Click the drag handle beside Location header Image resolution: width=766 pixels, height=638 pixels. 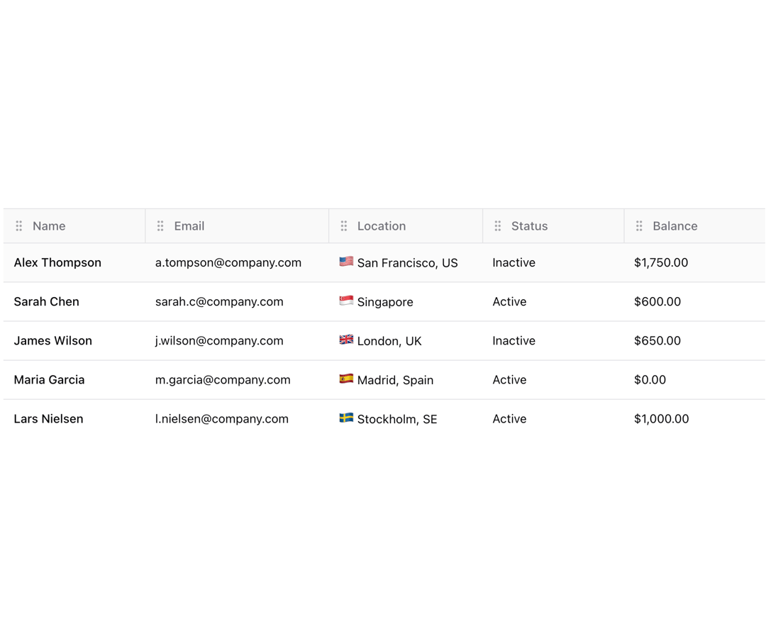pyautogui.click(x=344, y=226)
